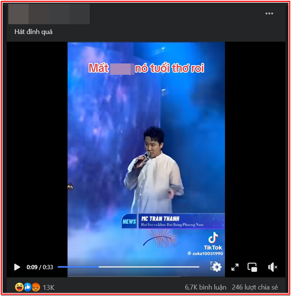Click the post caption 'Hát đỉnh quá'
This screenshot has width=291, height=296.
tap(33, 32)
